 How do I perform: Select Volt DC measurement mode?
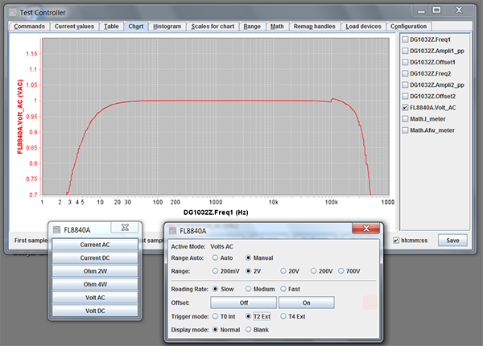click(x=96, y=310)
